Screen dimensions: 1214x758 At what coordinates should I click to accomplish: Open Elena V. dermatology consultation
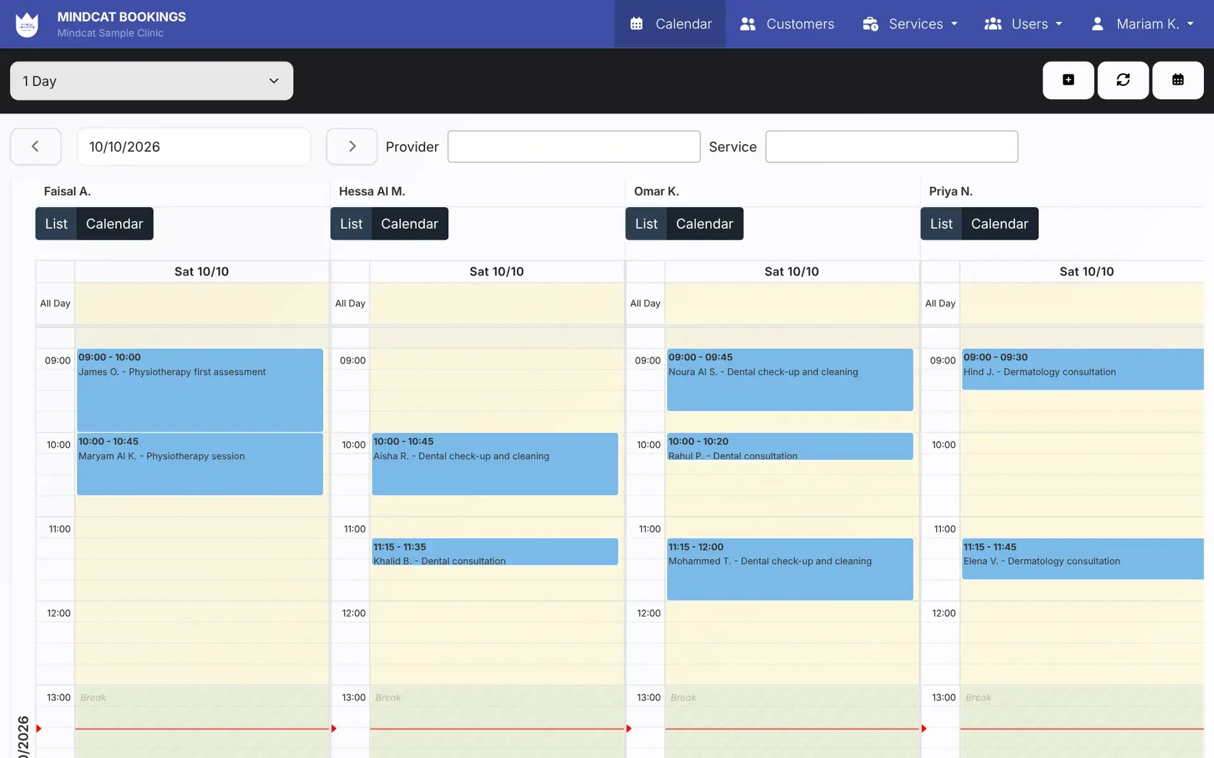tap(1082, 558)
